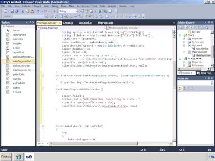
Task: Click the Start Debugging play icon
Action: pos(54,11)
